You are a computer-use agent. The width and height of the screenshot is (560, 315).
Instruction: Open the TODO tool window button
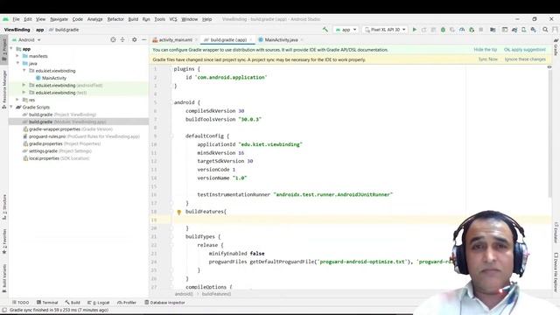[x=20, y=303]
